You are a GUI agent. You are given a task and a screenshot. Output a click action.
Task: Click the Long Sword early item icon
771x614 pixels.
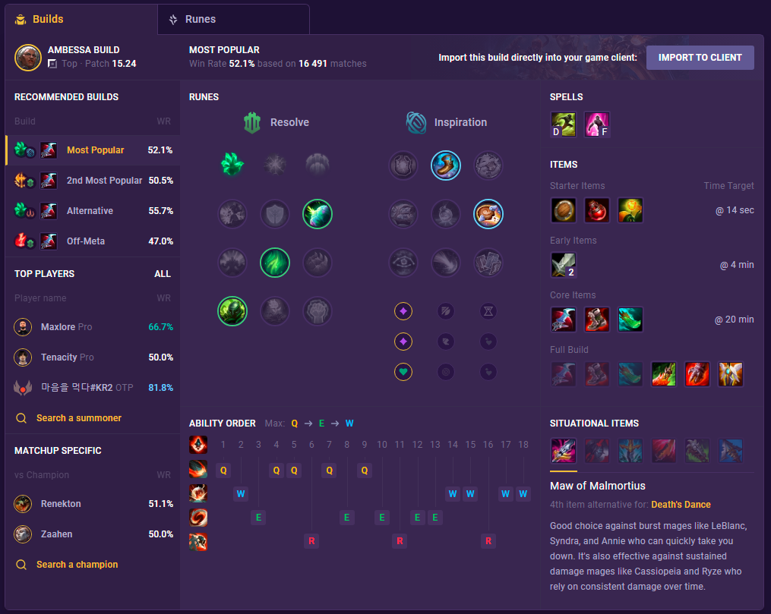(563, 265)
